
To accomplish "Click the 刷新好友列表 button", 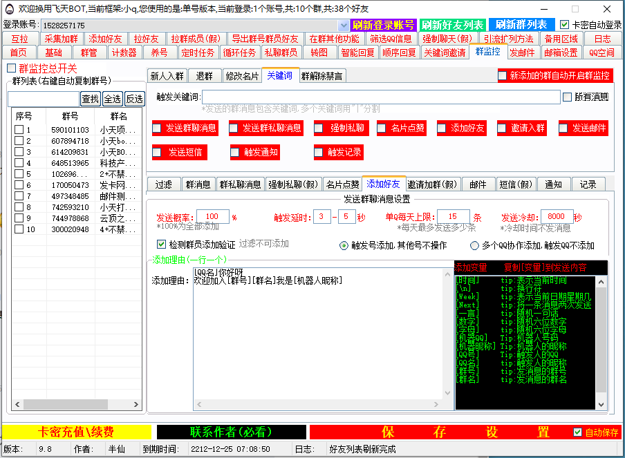I will coord(452,25).
